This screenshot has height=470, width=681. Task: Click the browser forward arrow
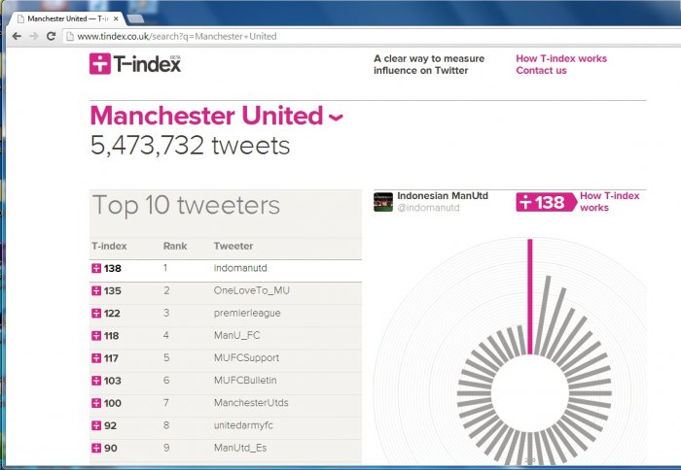[34, 36]
